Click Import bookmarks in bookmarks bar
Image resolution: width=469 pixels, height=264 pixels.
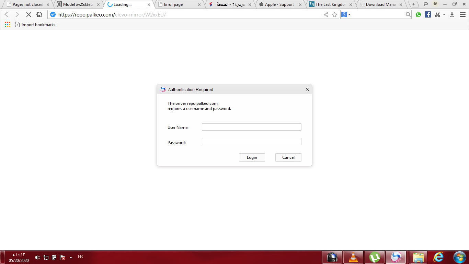point(35,25)
